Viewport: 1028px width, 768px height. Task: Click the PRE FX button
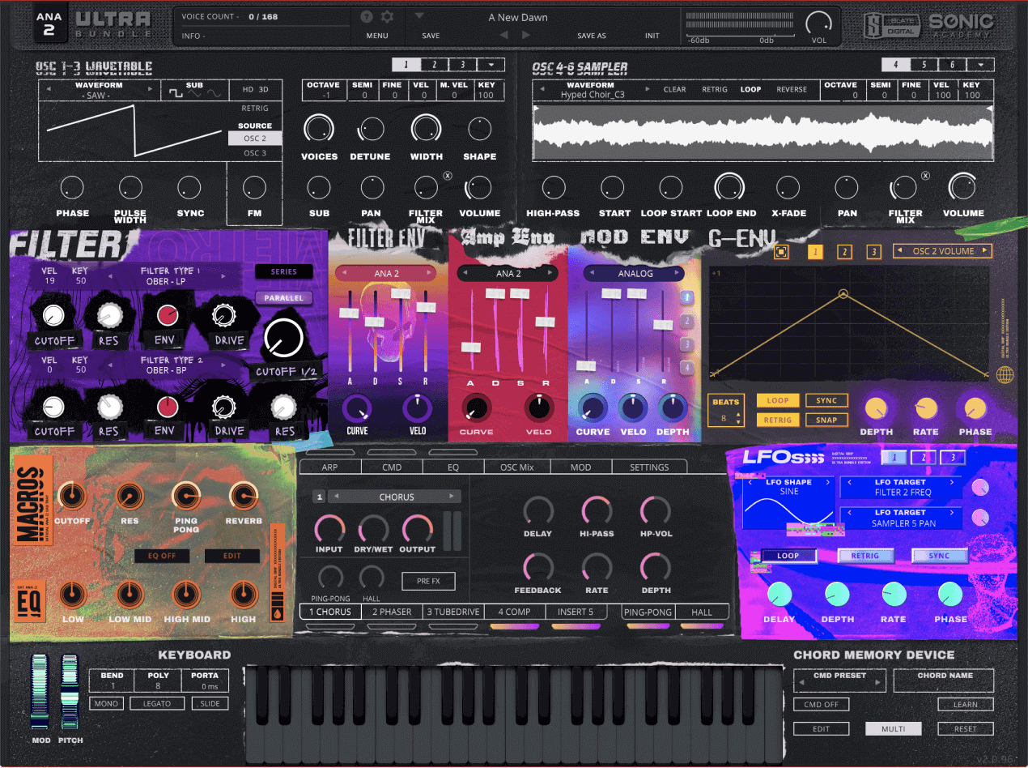(x=428, y=581)
